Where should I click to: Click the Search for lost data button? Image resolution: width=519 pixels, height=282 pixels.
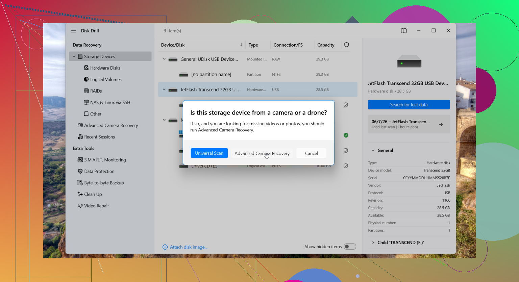tap(409, 105)
